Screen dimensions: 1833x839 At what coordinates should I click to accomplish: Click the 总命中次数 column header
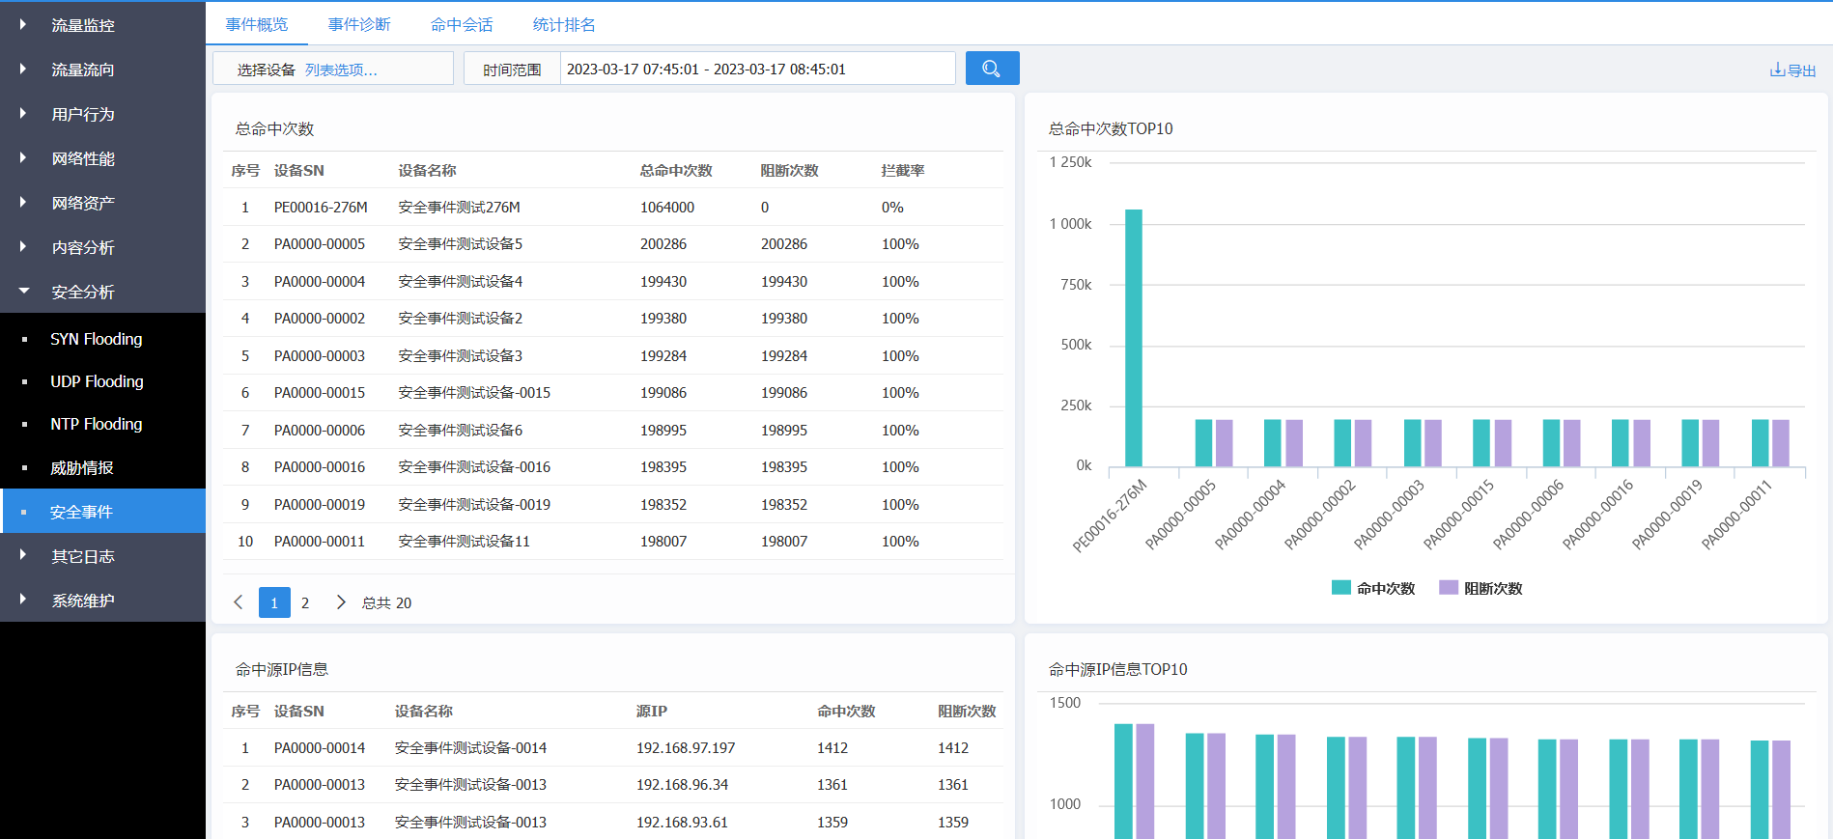(x=676, y=170)
